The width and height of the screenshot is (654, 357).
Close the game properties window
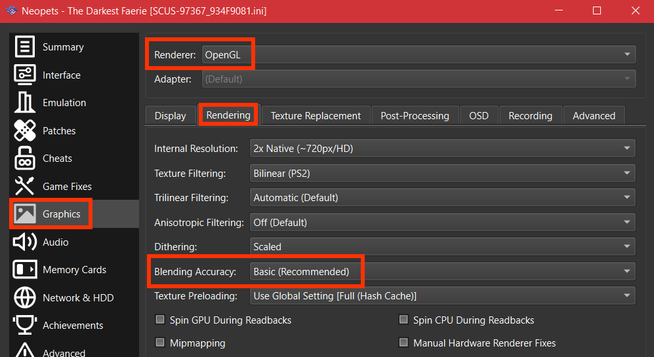635,11
